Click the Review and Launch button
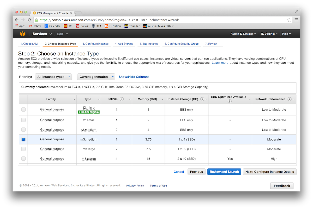Image resolution: width=313 pixels, height=209 pixels. (x=224, y=172)
